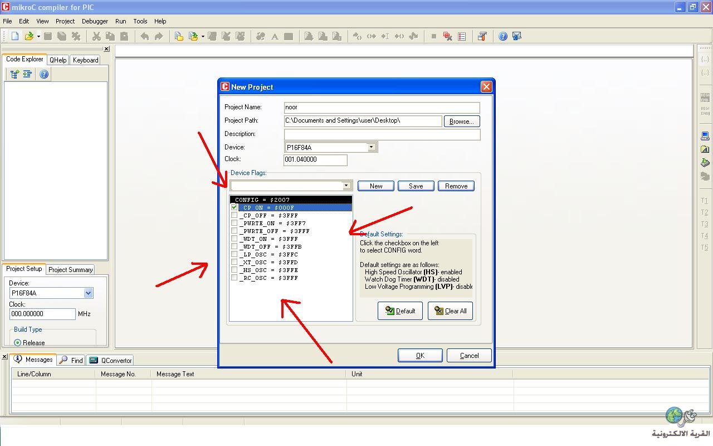Check the _WDT_OFF = $3FFB checkbox
Viewport: 713px width, 446px height.
(235, 246)
